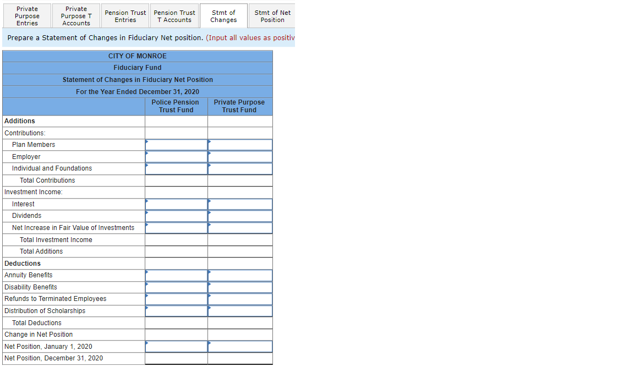
Task: Click the Total Contributions cell for Police Pension
Action: coord(176,180)
